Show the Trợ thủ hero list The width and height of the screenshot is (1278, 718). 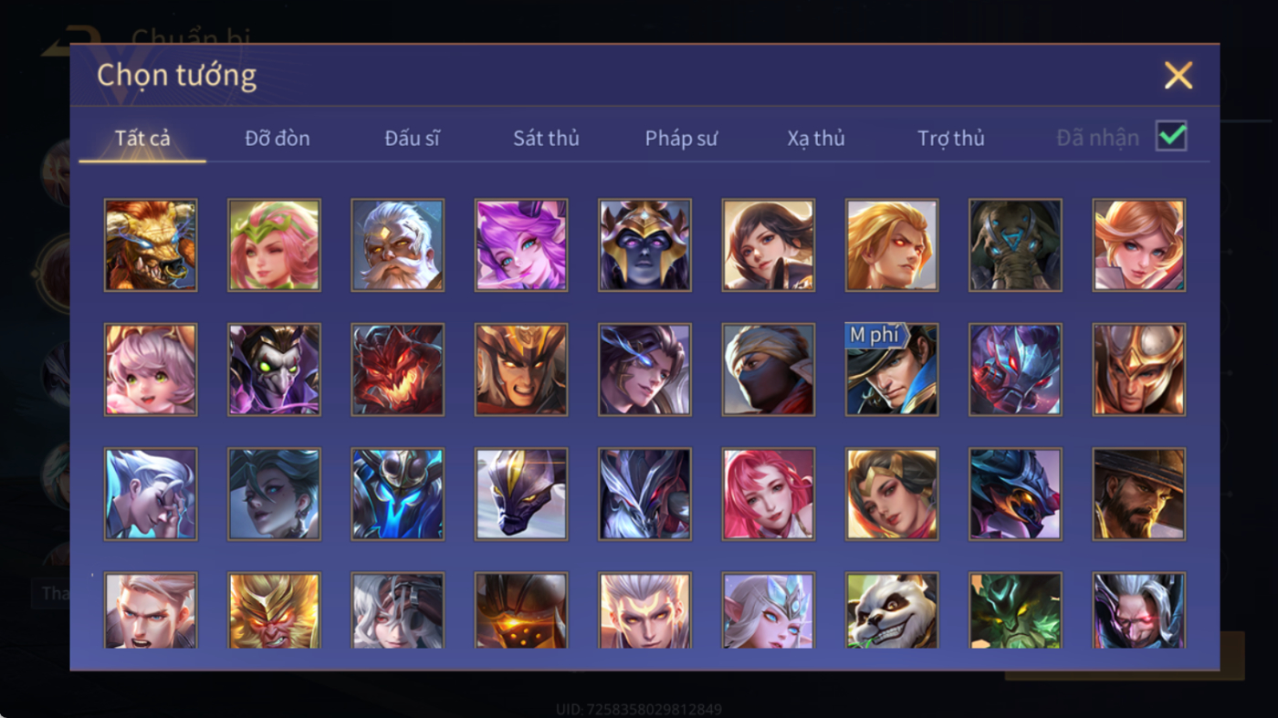click(951, 139)
